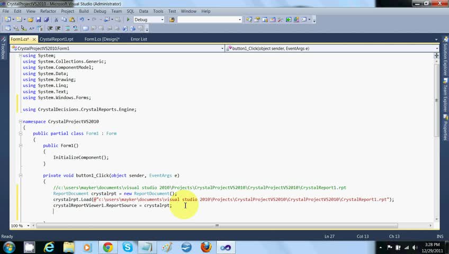Click the Display Object Member List icon
This screenshot has height=254, width=449.
(x=8, y=29)
